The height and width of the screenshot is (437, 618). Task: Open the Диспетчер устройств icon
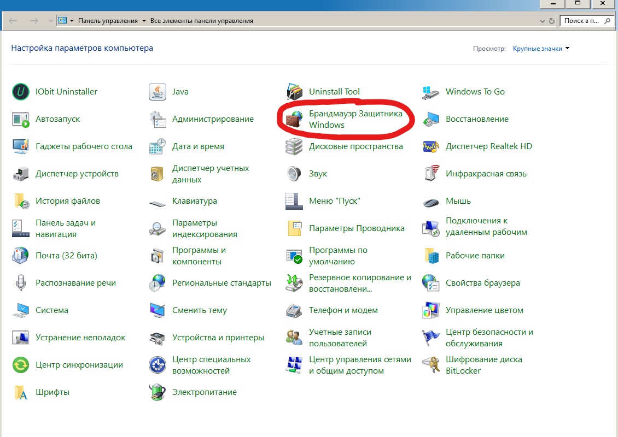coord(20,174)
